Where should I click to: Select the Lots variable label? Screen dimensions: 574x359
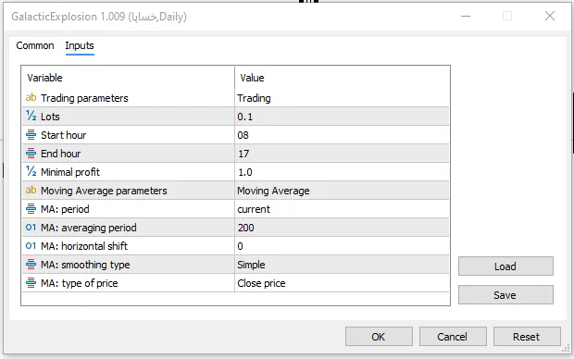pyautogui.click(x=50, y=117)
